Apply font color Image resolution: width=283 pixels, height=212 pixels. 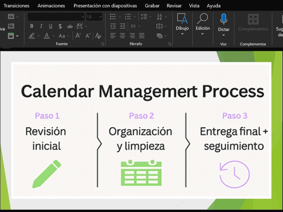pyautogui.click(x=47, y=36)
